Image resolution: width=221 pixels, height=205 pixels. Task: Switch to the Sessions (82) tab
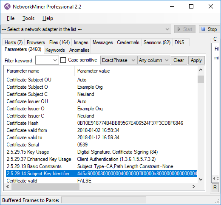tap(157, 42)
